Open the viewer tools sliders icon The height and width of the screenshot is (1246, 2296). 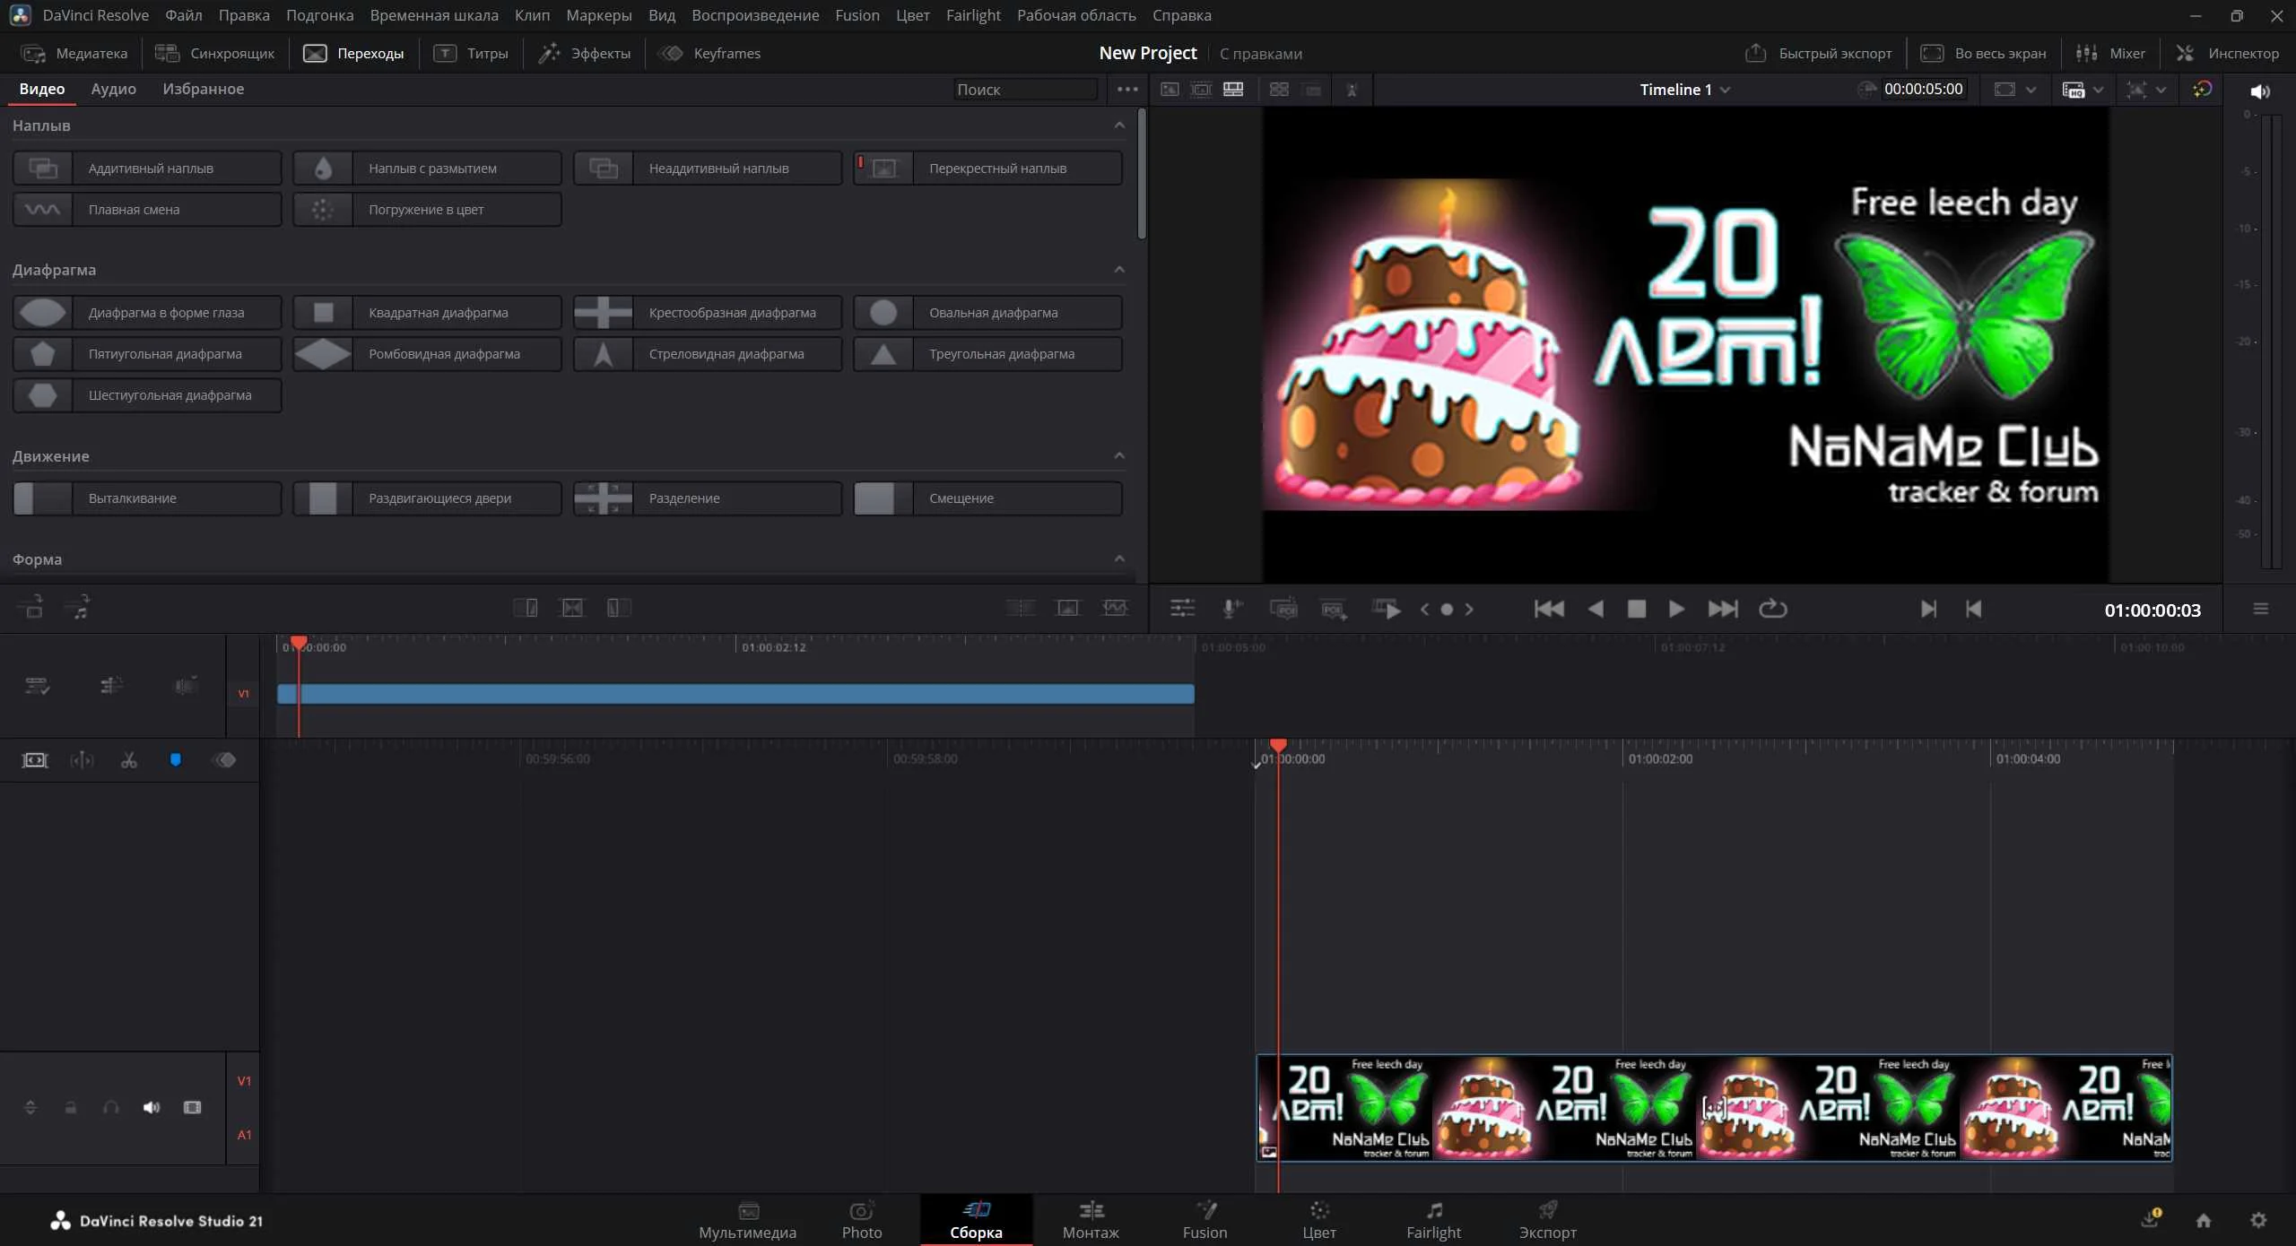pos(1182,610)
